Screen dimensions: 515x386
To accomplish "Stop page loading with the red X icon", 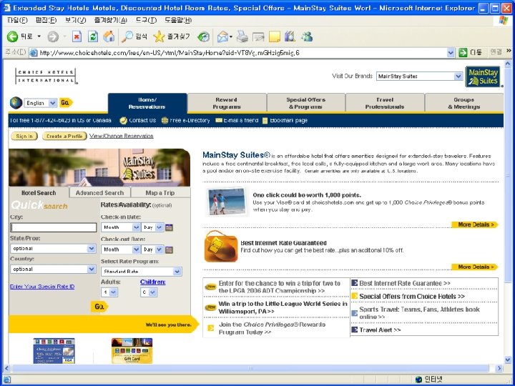I will (x=77, y=36).
